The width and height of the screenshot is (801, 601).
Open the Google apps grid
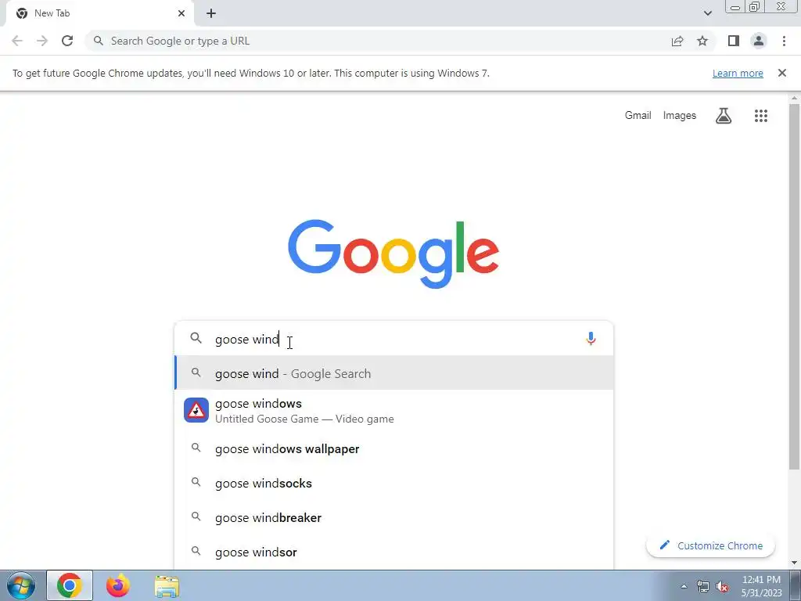tap(760, 116)
